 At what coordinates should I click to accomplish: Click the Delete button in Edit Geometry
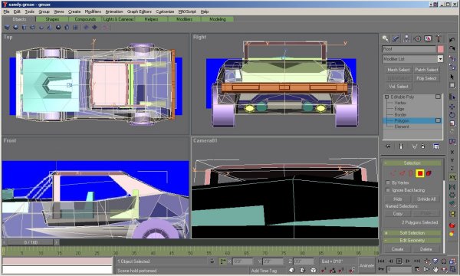click(x=426, y=249)
